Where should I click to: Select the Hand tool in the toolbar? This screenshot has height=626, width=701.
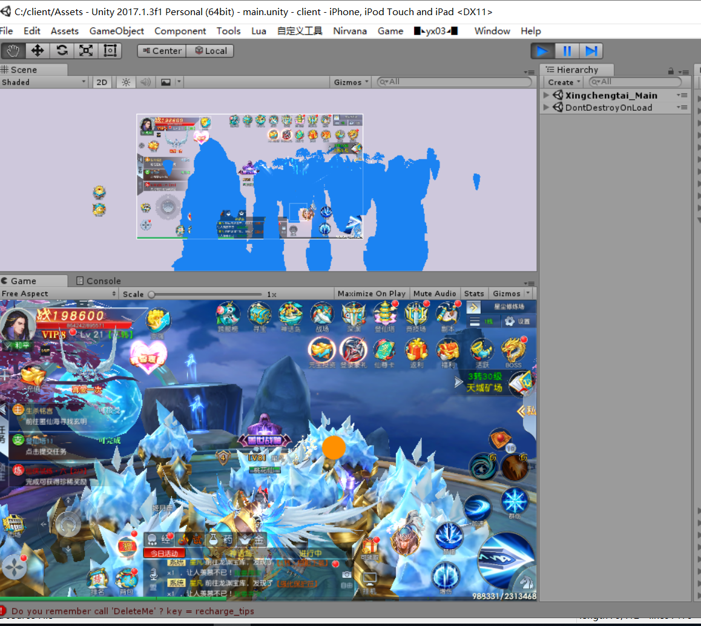[13, 51]
